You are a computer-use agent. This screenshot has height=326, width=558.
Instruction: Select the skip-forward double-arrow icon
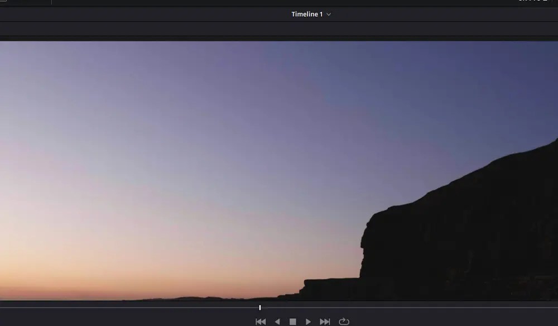(324, 321)
